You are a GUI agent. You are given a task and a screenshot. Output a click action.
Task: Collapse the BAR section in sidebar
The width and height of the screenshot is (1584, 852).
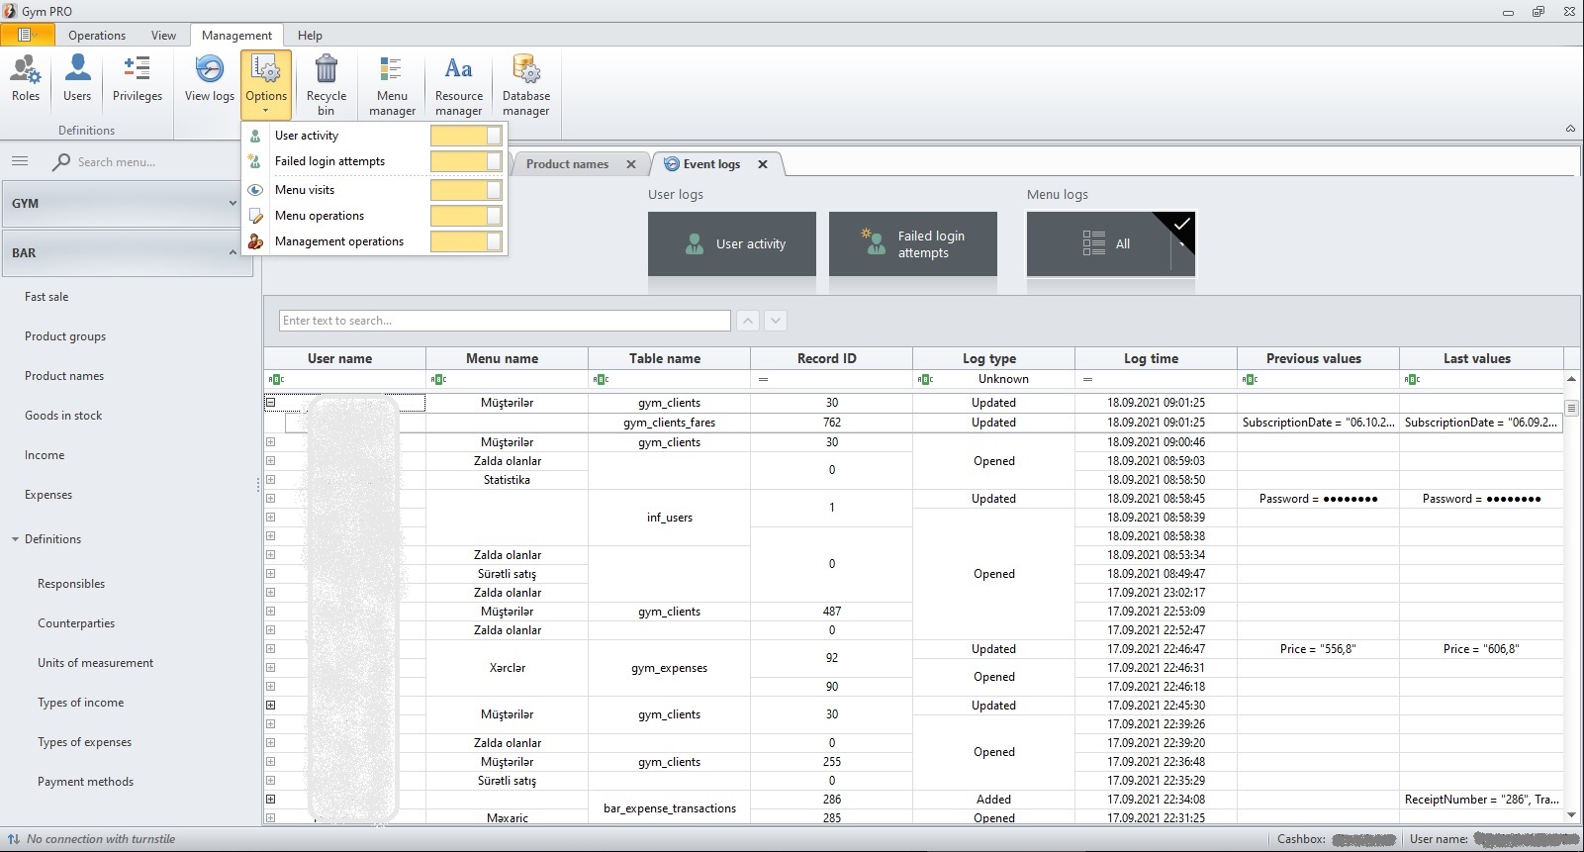coord(232,252)
